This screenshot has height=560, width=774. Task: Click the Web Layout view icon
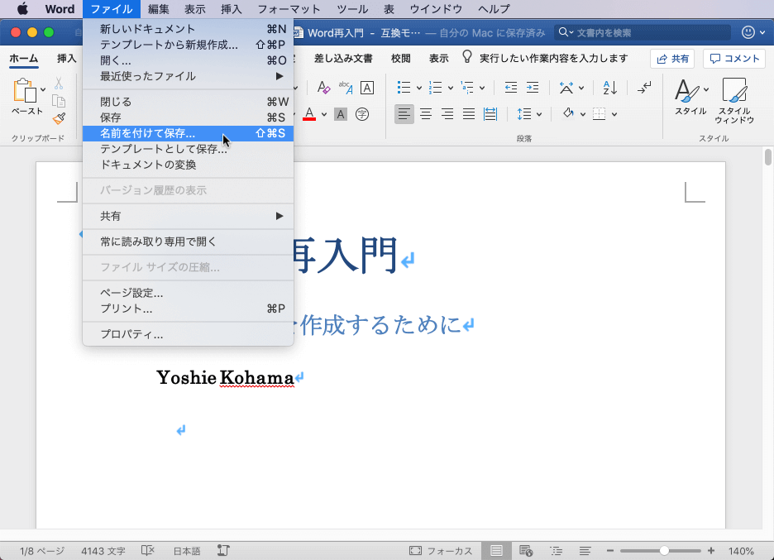point(526,551)
